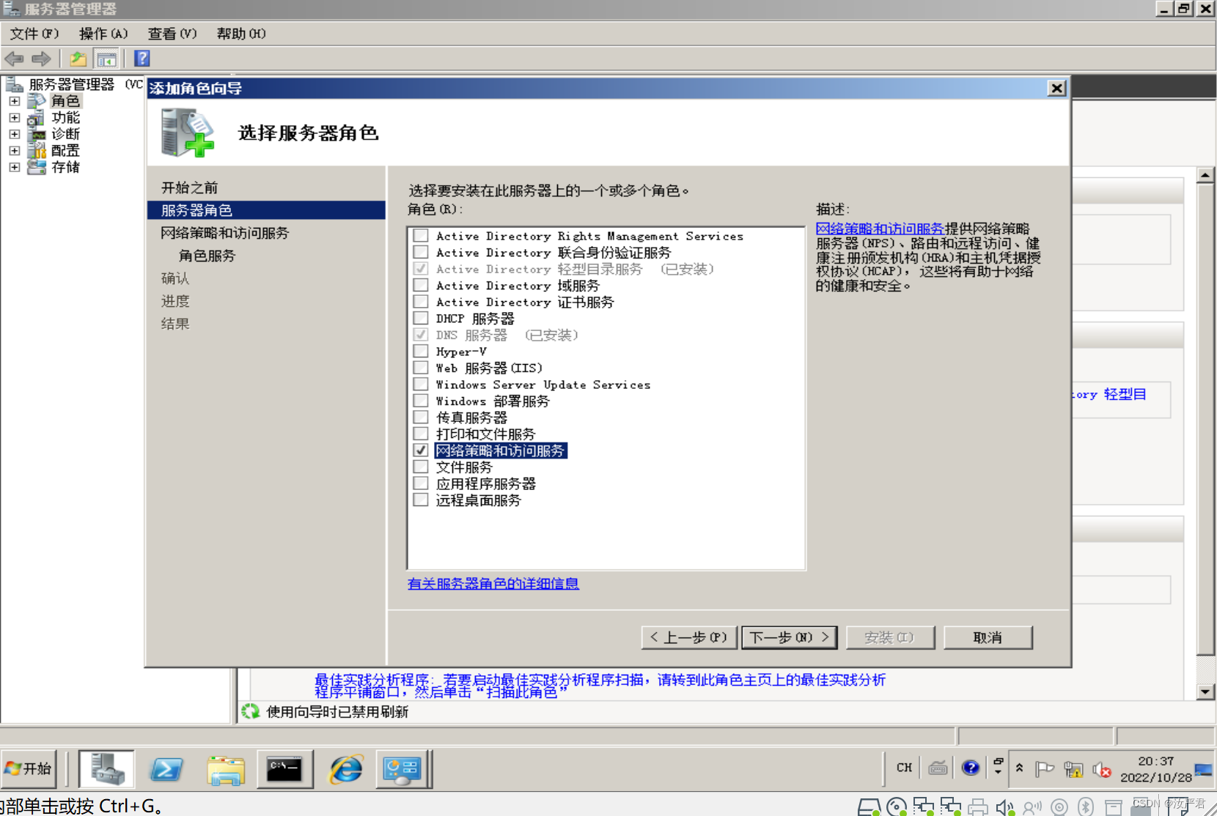Viewport: 1217px width, 816px height.
Task: Check Active Directory 证书服务 role
Action: tap(421, 302)
